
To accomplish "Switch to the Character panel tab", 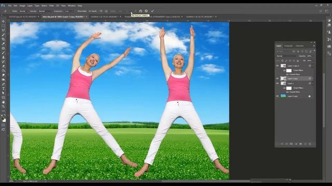I will click(300, 46).
